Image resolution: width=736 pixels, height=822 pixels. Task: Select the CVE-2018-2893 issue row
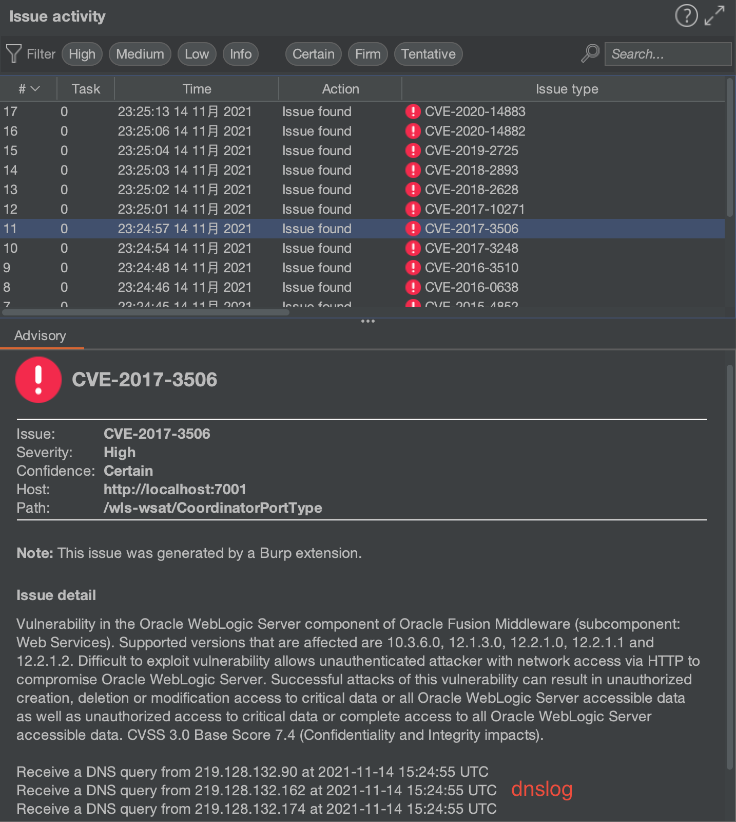coord(362,170)
